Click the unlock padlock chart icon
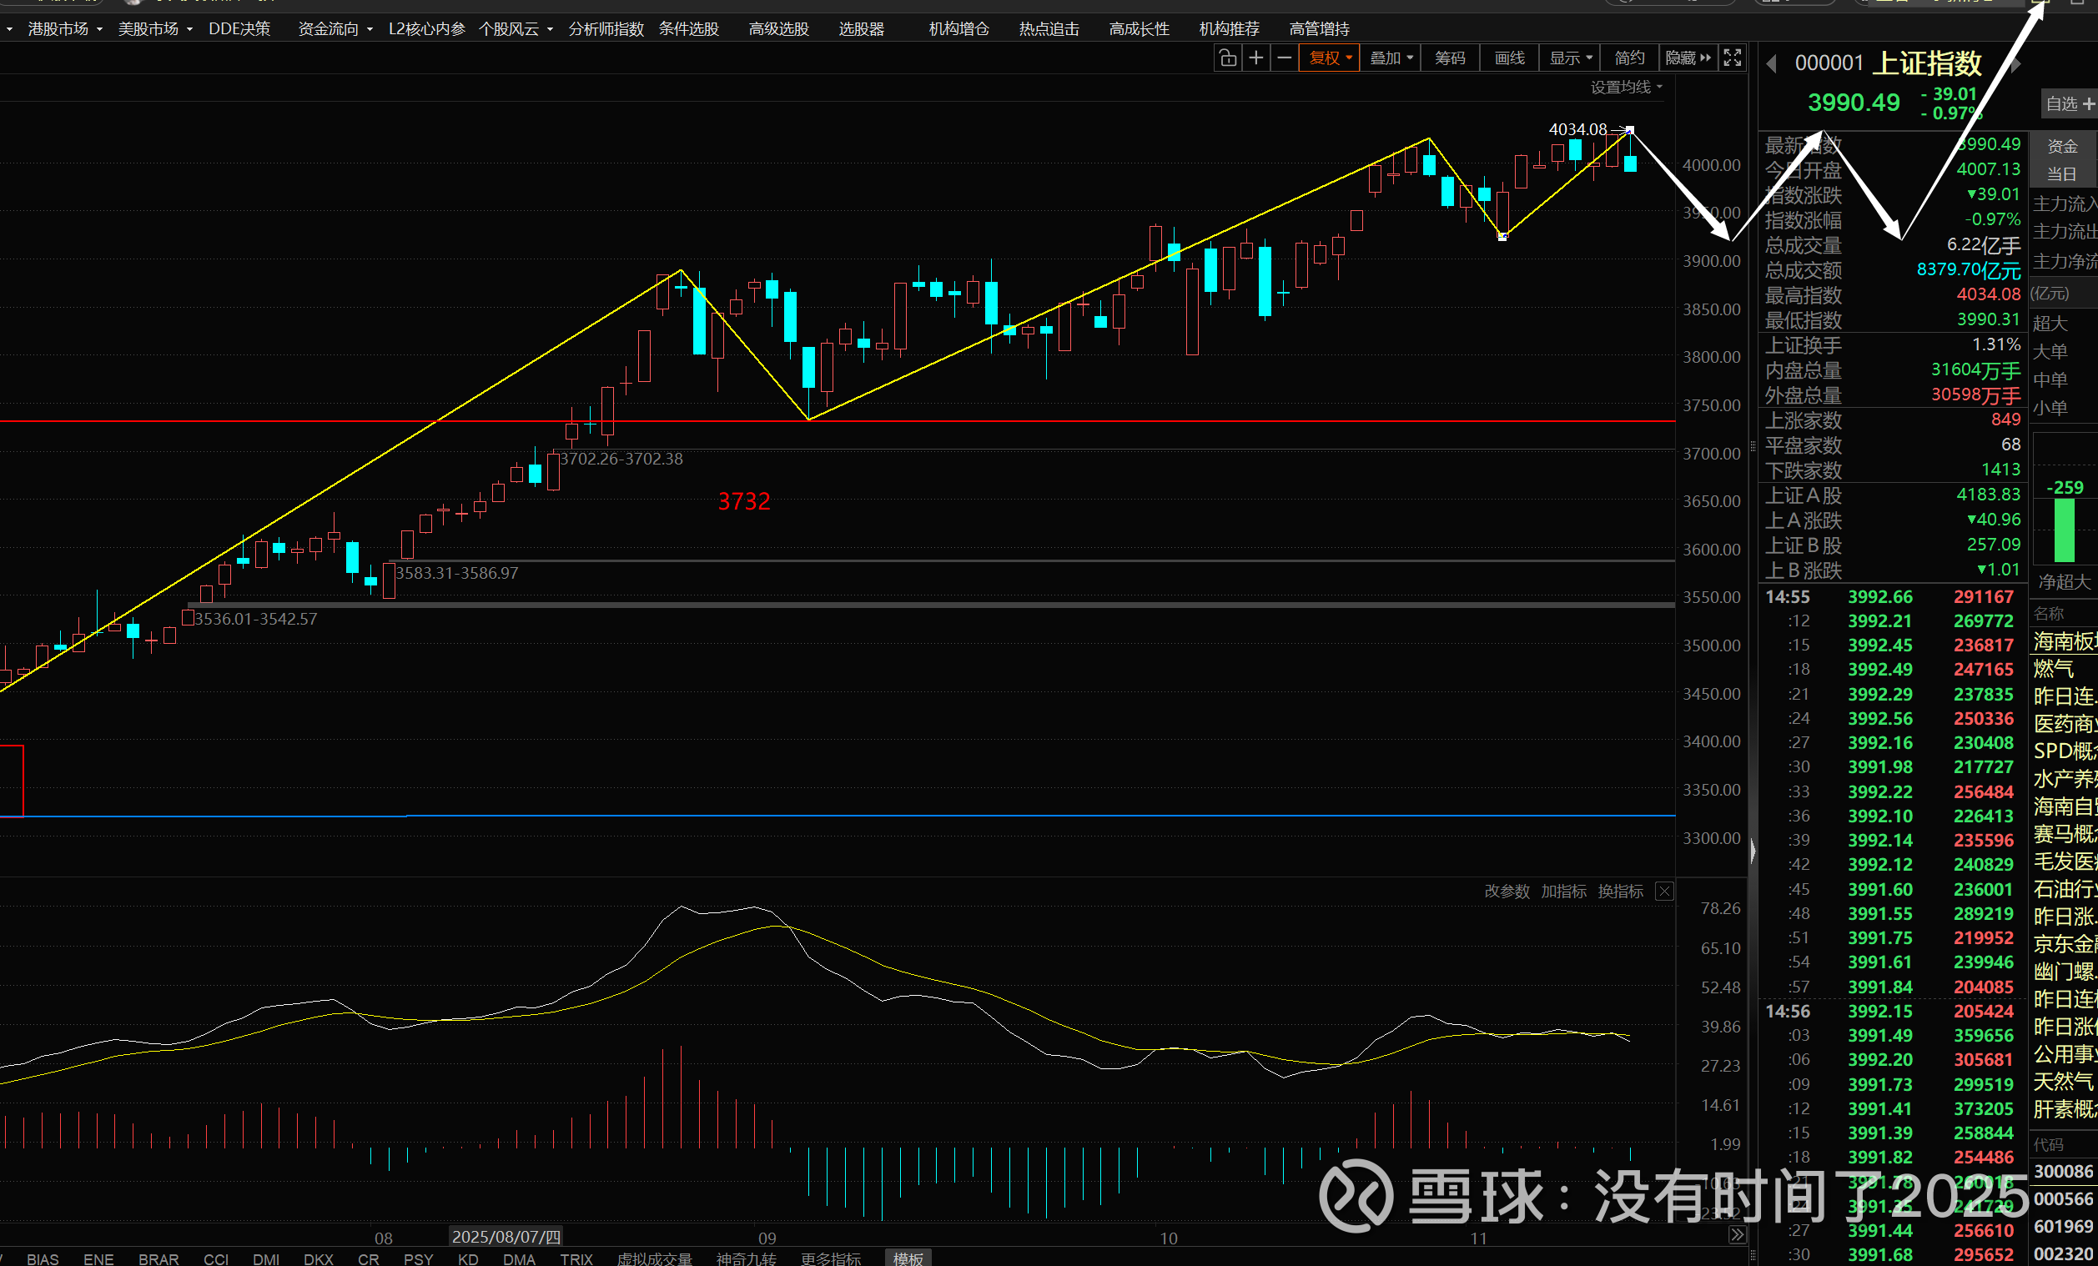 point(1227,58)
